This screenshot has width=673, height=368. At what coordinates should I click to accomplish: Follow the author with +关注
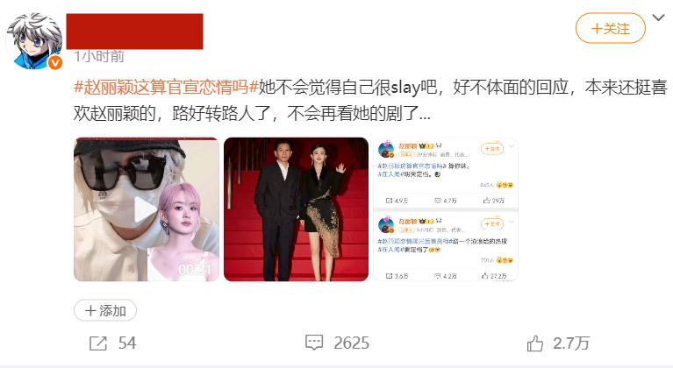(x=611, y=28)
